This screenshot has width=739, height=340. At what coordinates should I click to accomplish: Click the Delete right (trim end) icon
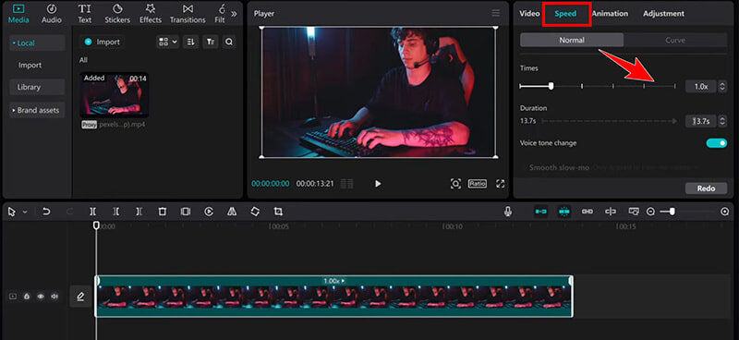coord(139,212)
